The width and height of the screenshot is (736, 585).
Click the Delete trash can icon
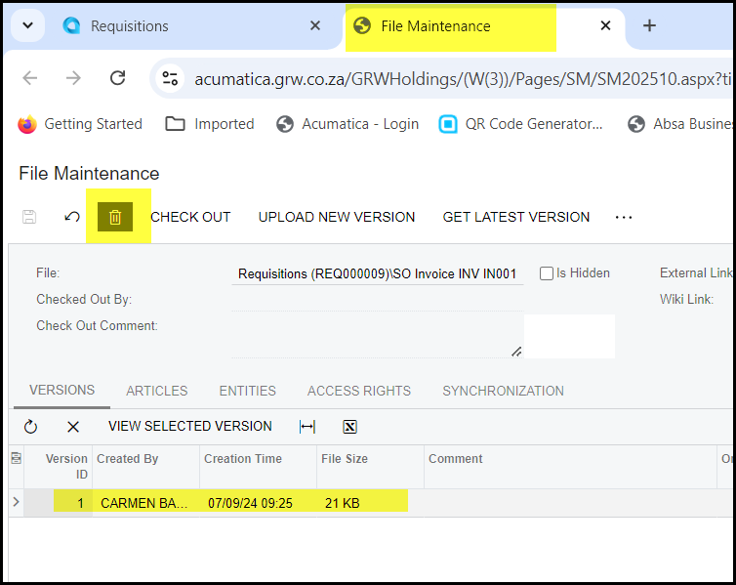pyautogui.click(x=115, y=217)
